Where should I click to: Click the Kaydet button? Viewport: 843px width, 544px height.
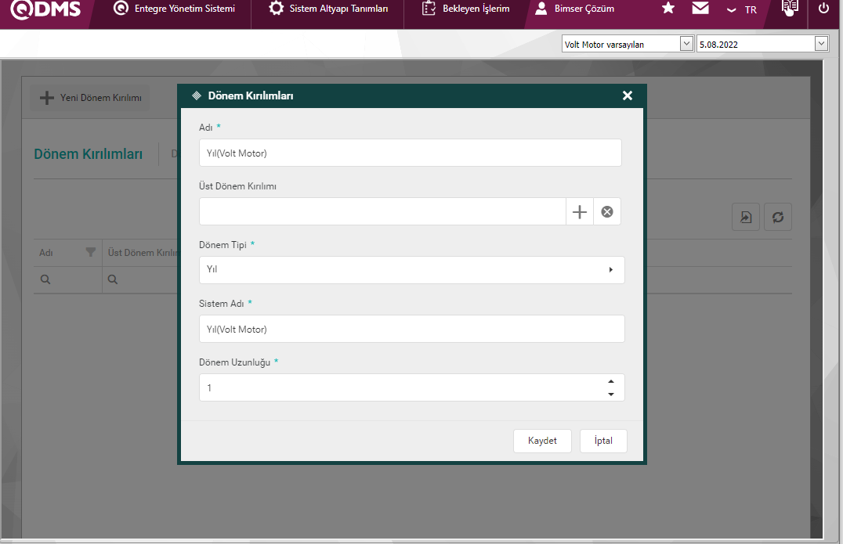(542, 441)
